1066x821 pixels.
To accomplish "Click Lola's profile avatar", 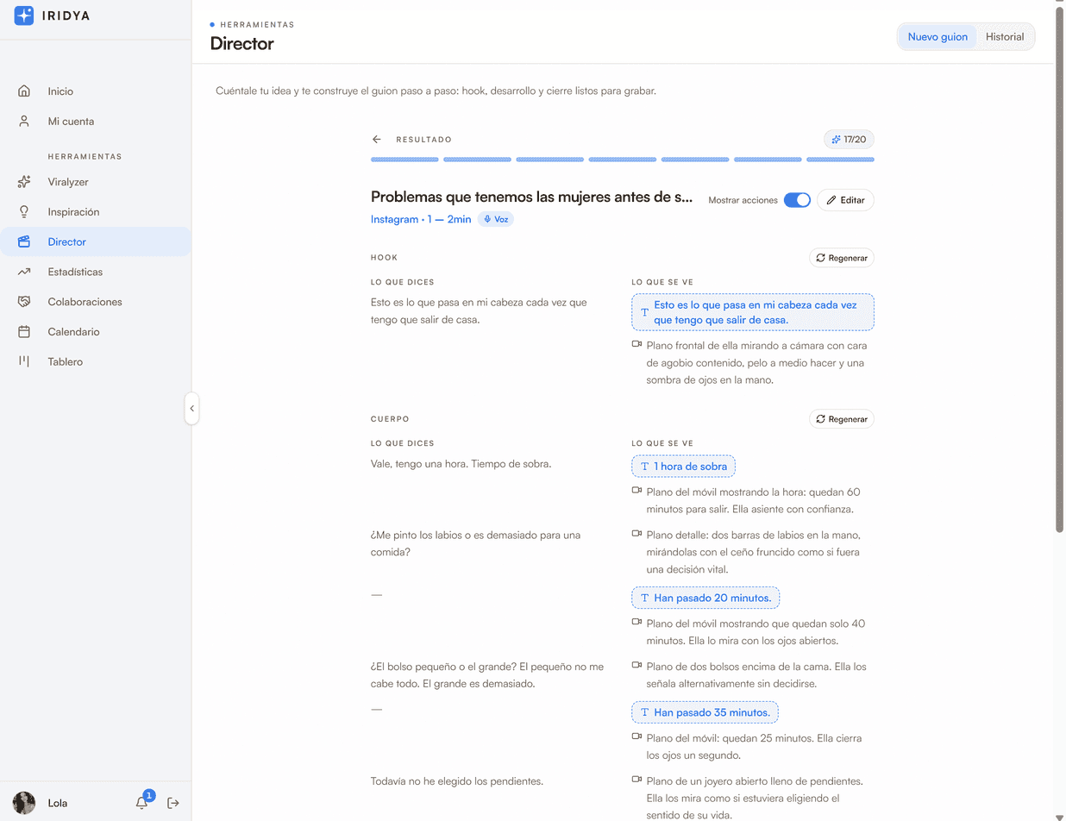I will (x=24, y=803).
